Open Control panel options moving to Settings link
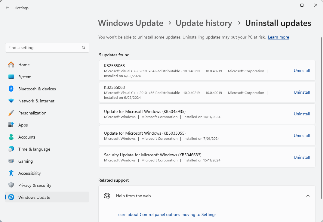Screen dimensions: 323x222 click(166, 215)
